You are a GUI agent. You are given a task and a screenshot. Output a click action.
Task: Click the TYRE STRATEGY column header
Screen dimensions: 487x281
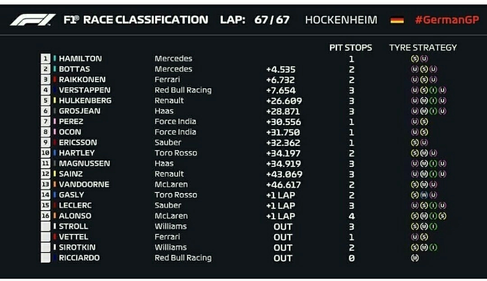click(423, 47)
